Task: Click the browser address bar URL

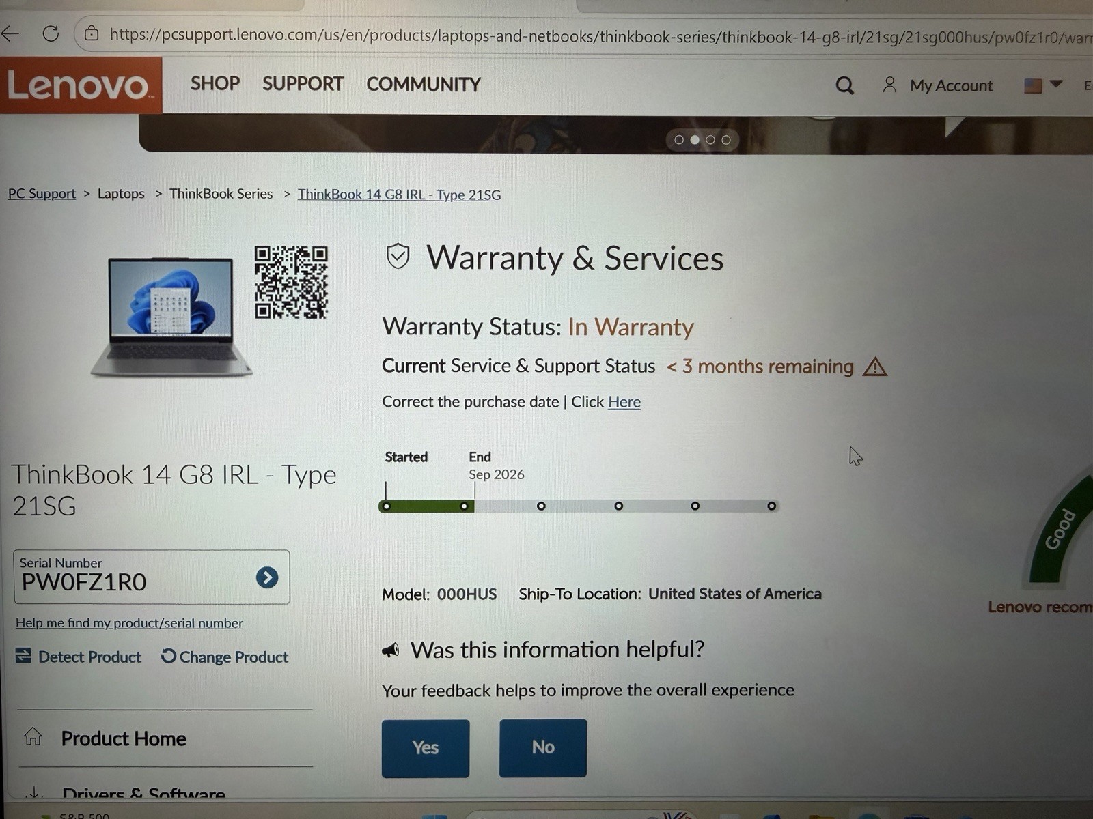Action: pyautogui.click(x=601, y=35)
